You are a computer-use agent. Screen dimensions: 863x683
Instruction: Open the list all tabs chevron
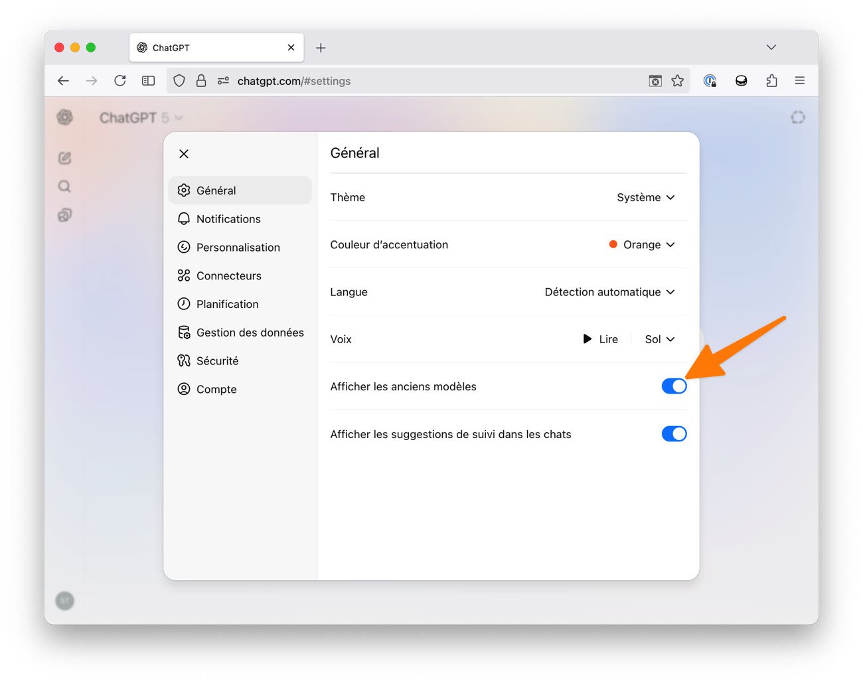771,47
